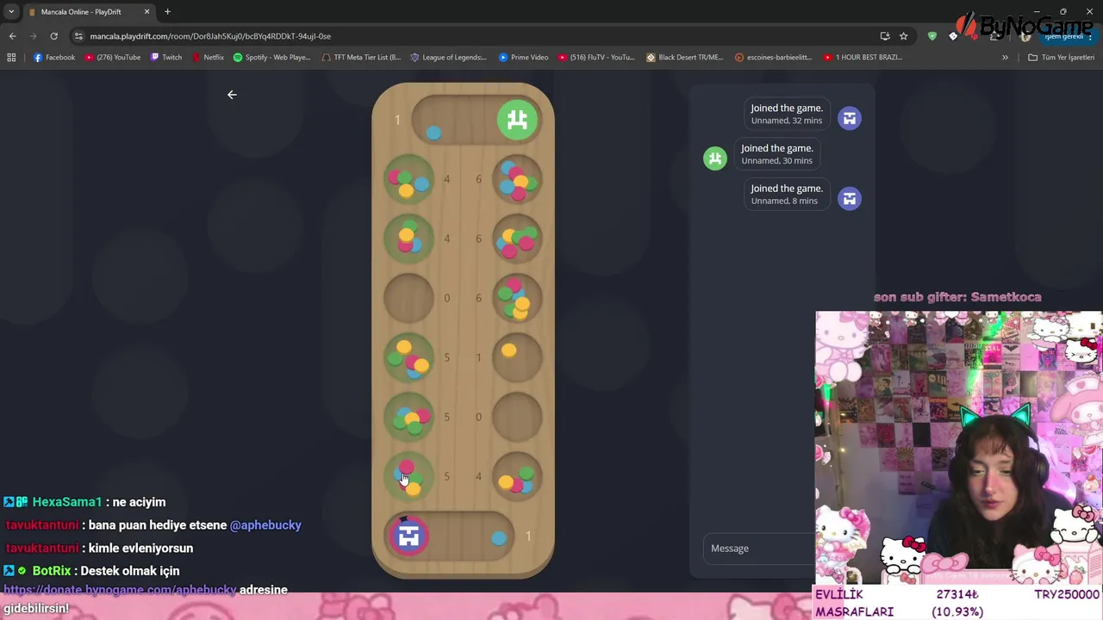Open the 1 HOUR BEST BRAZI bookmark
The width and height of the screenshot is (1103, 620).
tap(863, 58)
